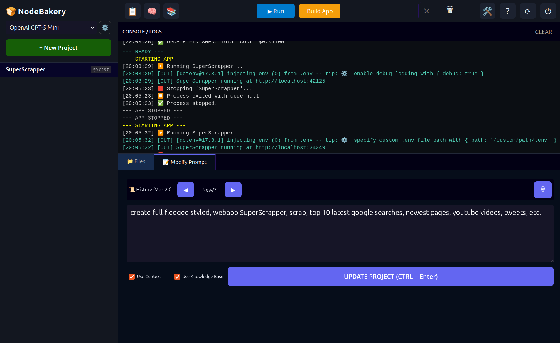Delete prompt history with purple trash button
The height and width of the screenshot is (343, 560).
[x=543, y=190]
